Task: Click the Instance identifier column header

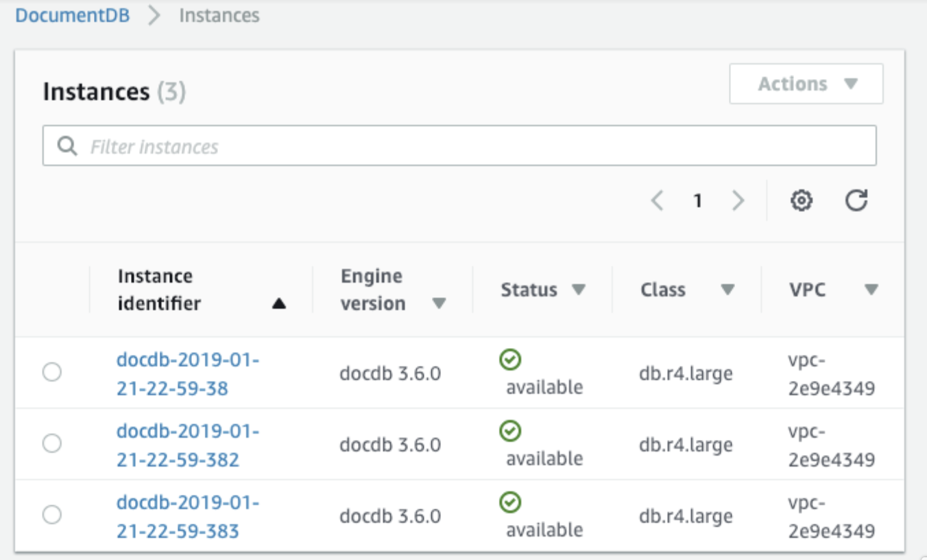Action: (x=159, y=290)
